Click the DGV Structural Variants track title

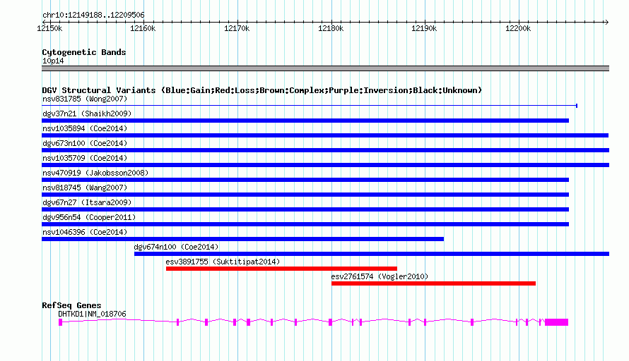(x=262, y=90)
